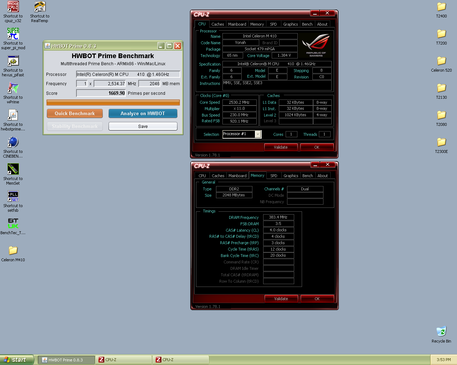Click the 1669.90 score field
457x365 pixels.
pos(101,93)
